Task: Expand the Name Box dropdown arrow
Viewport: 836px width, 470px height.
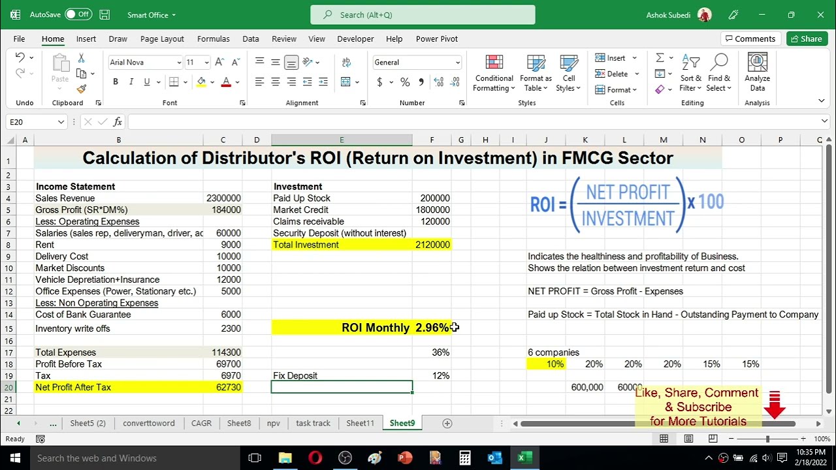Action: point(61,122)
